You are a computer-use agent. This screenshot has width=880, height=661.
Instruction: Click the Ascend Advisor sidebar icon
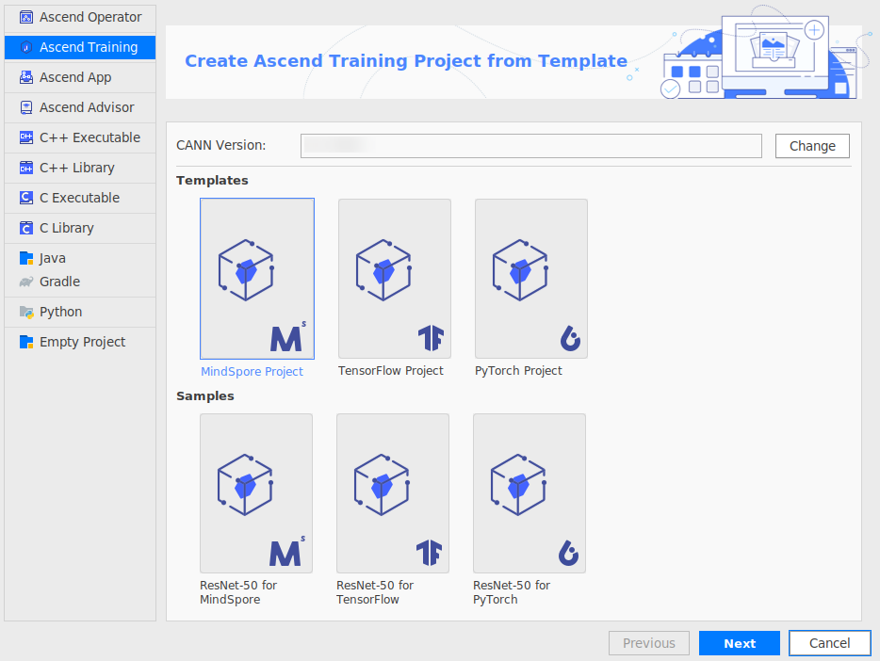25,107
